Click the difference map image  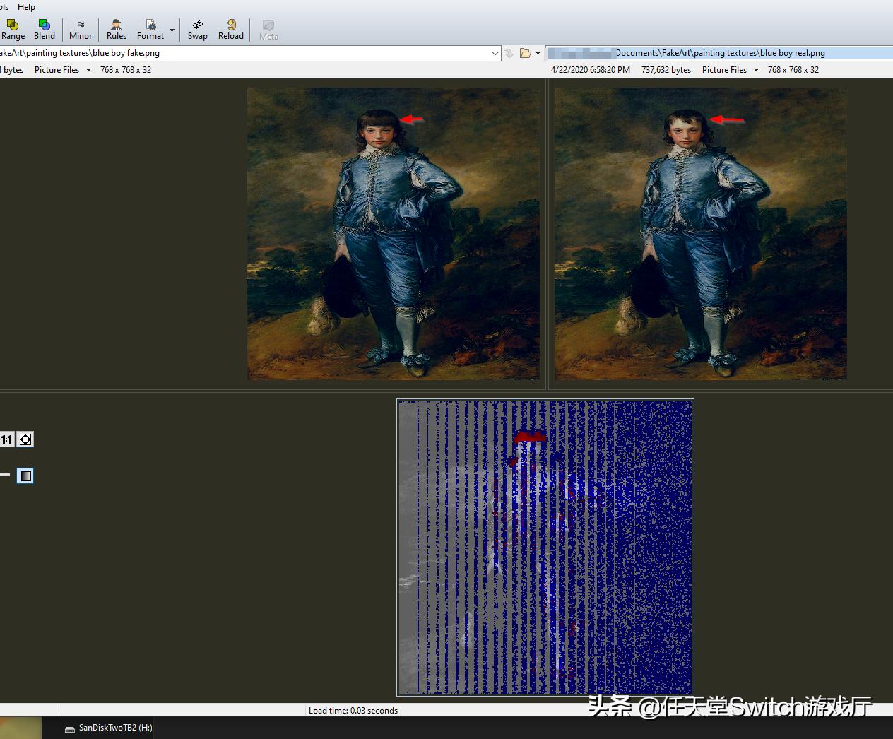tap(545, 548)
